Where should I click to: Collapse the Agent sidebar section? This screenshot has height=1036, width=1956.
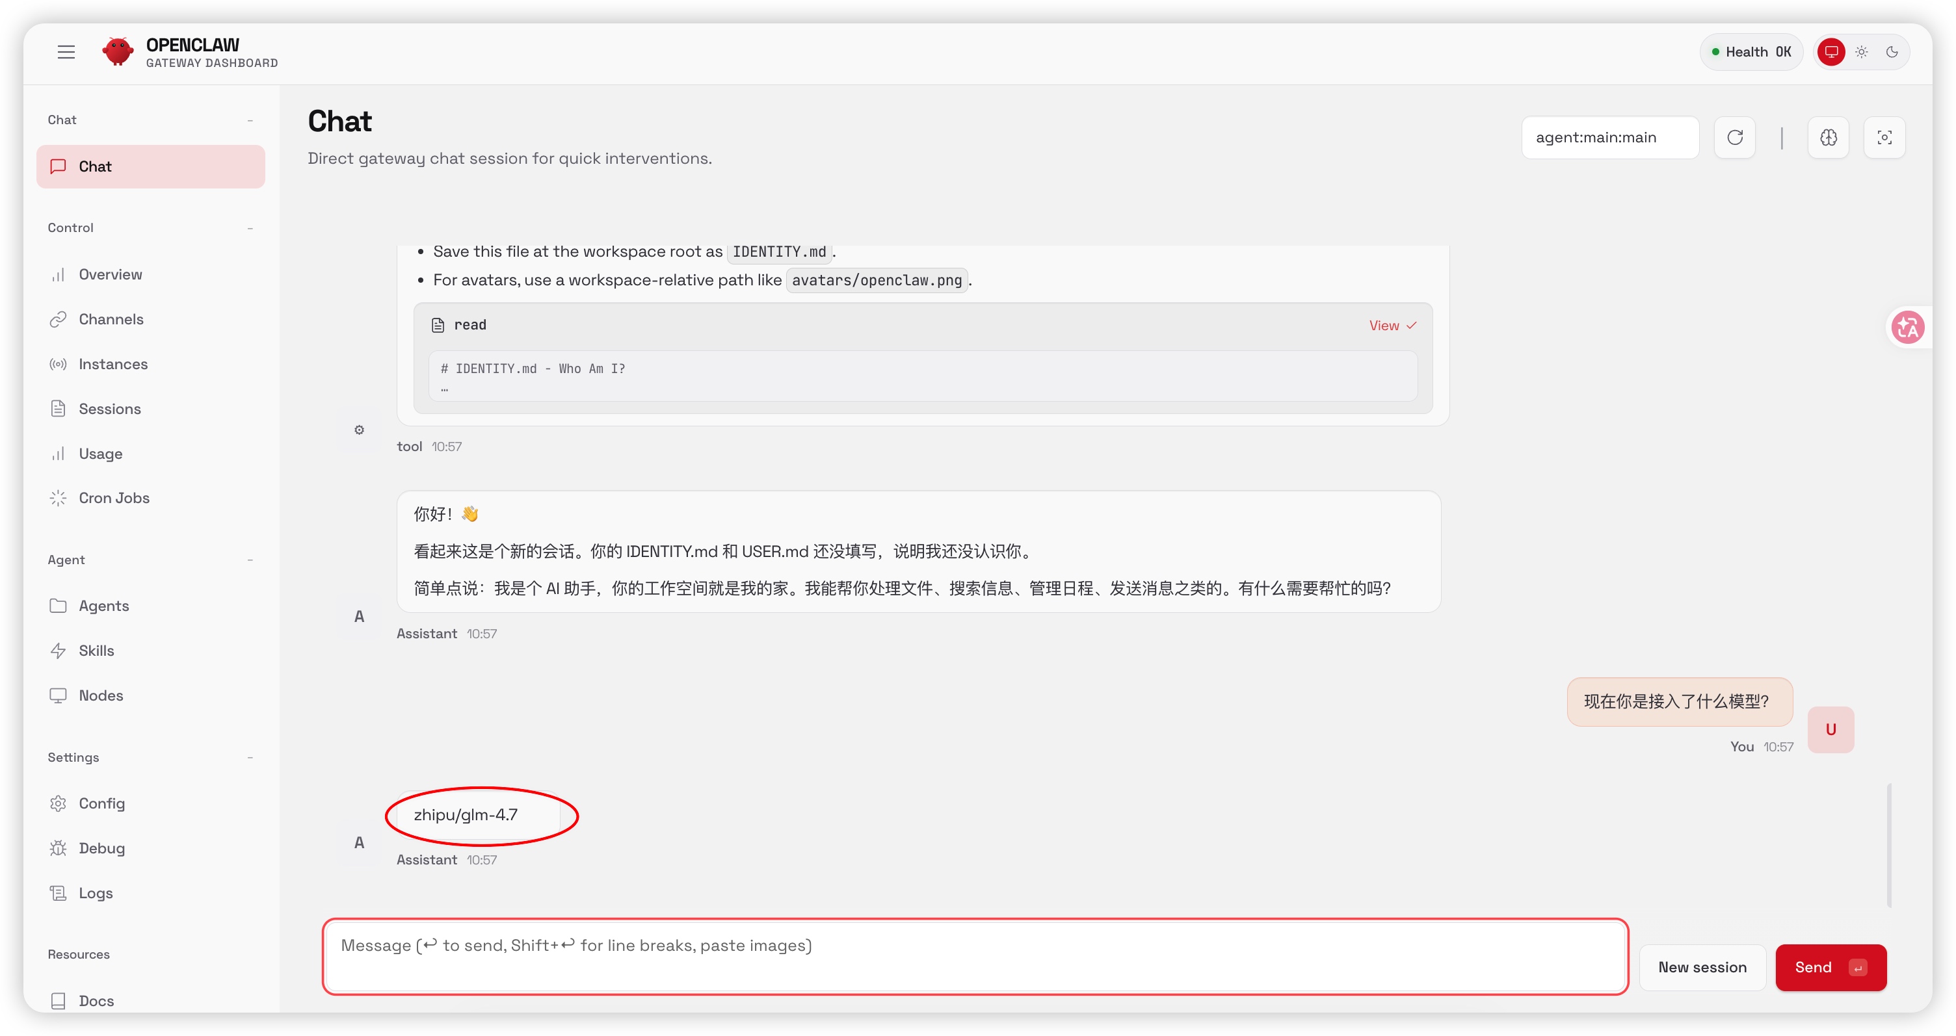click(250, 560)
